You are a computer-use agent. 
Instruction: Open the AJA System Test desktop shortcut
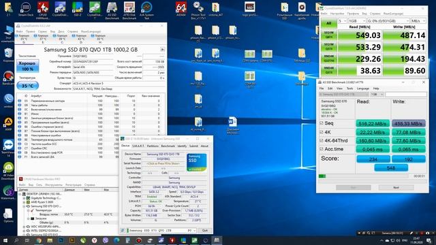[x=146, y=10]
